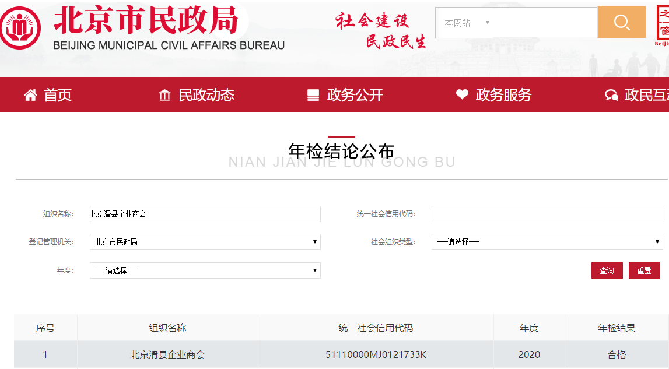Click the heart icon beside 政务服务

pyautogui.click(x=462, y=94)
